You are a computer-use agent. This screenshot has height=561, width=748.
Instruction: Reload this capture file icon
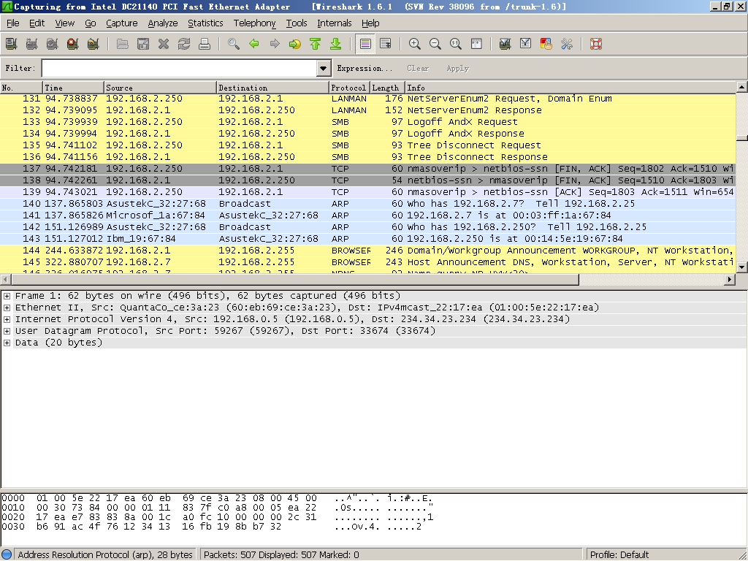tap(184, 44)
